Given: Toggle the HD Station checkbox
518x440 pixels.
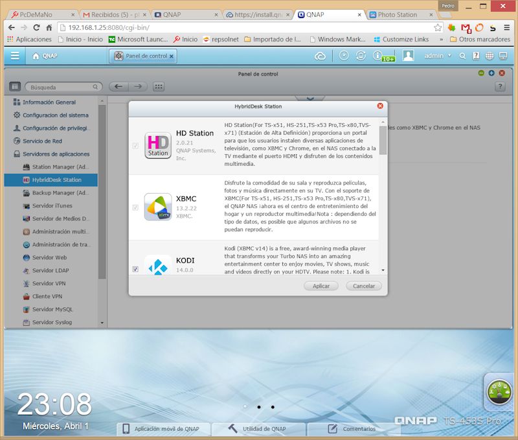Looking at the screenshot, I should click(x=135, y=145).
